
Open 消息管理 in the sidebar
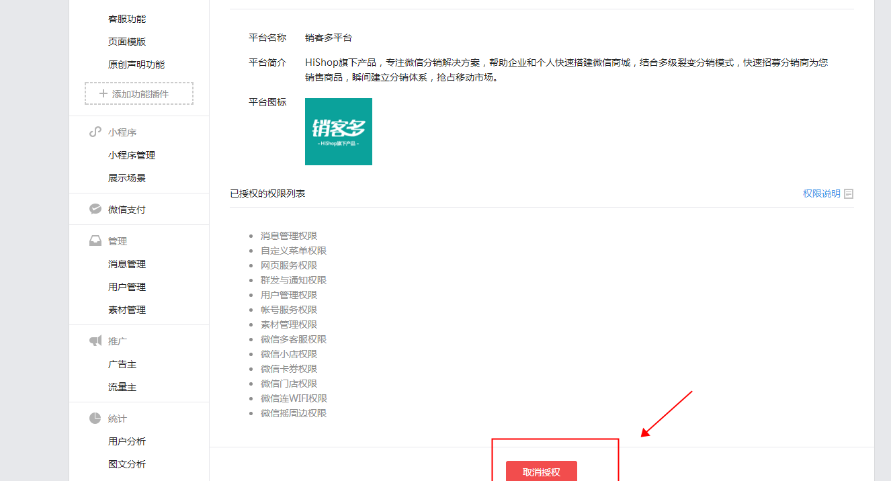click(x=127, y=264)
